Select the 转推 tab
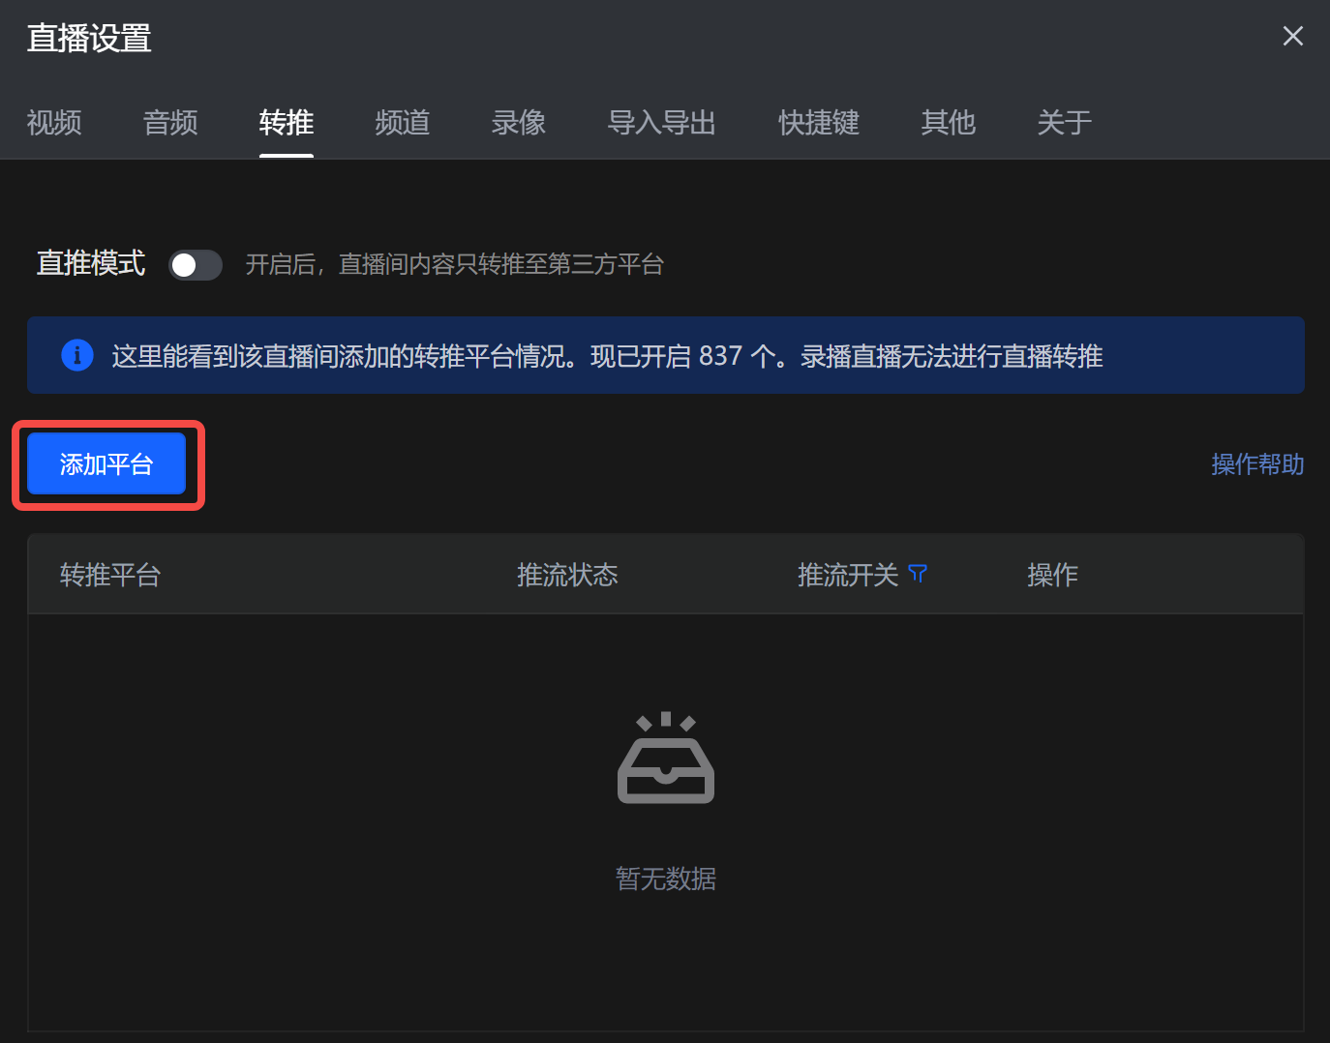The width and height of the screenshot is (1330, 1043). [x=287, y=123]
